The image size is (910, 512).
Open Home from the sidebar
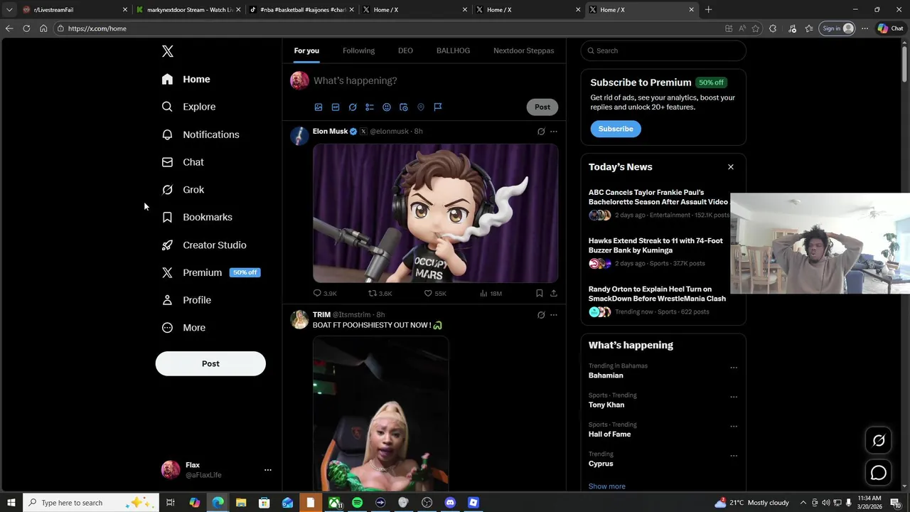186,79
